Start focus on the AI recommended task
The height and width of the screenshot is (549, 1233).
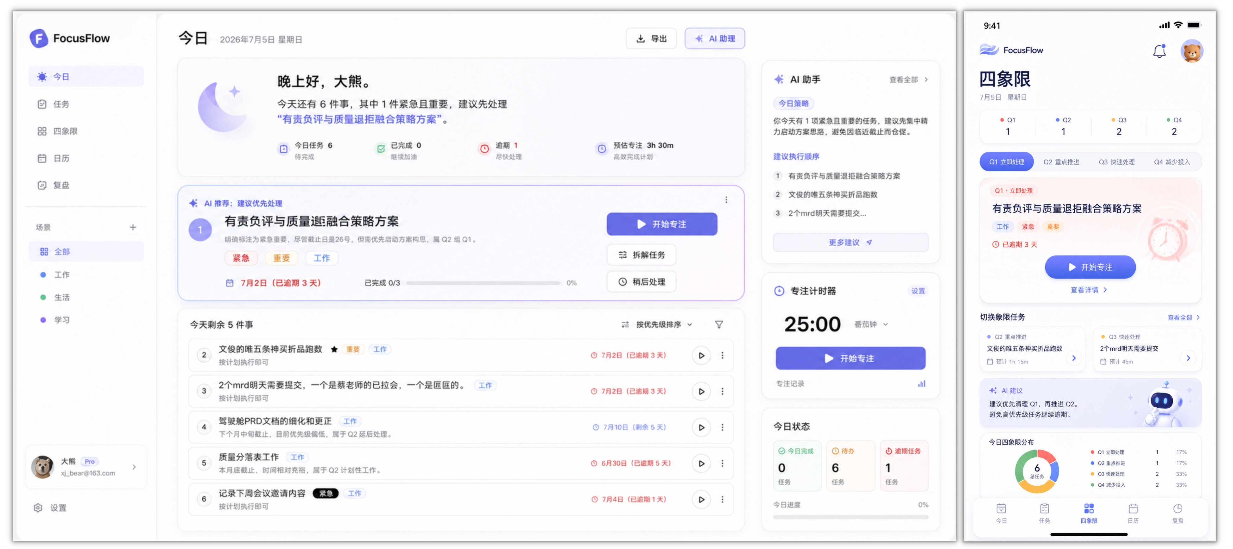(662, 224)
